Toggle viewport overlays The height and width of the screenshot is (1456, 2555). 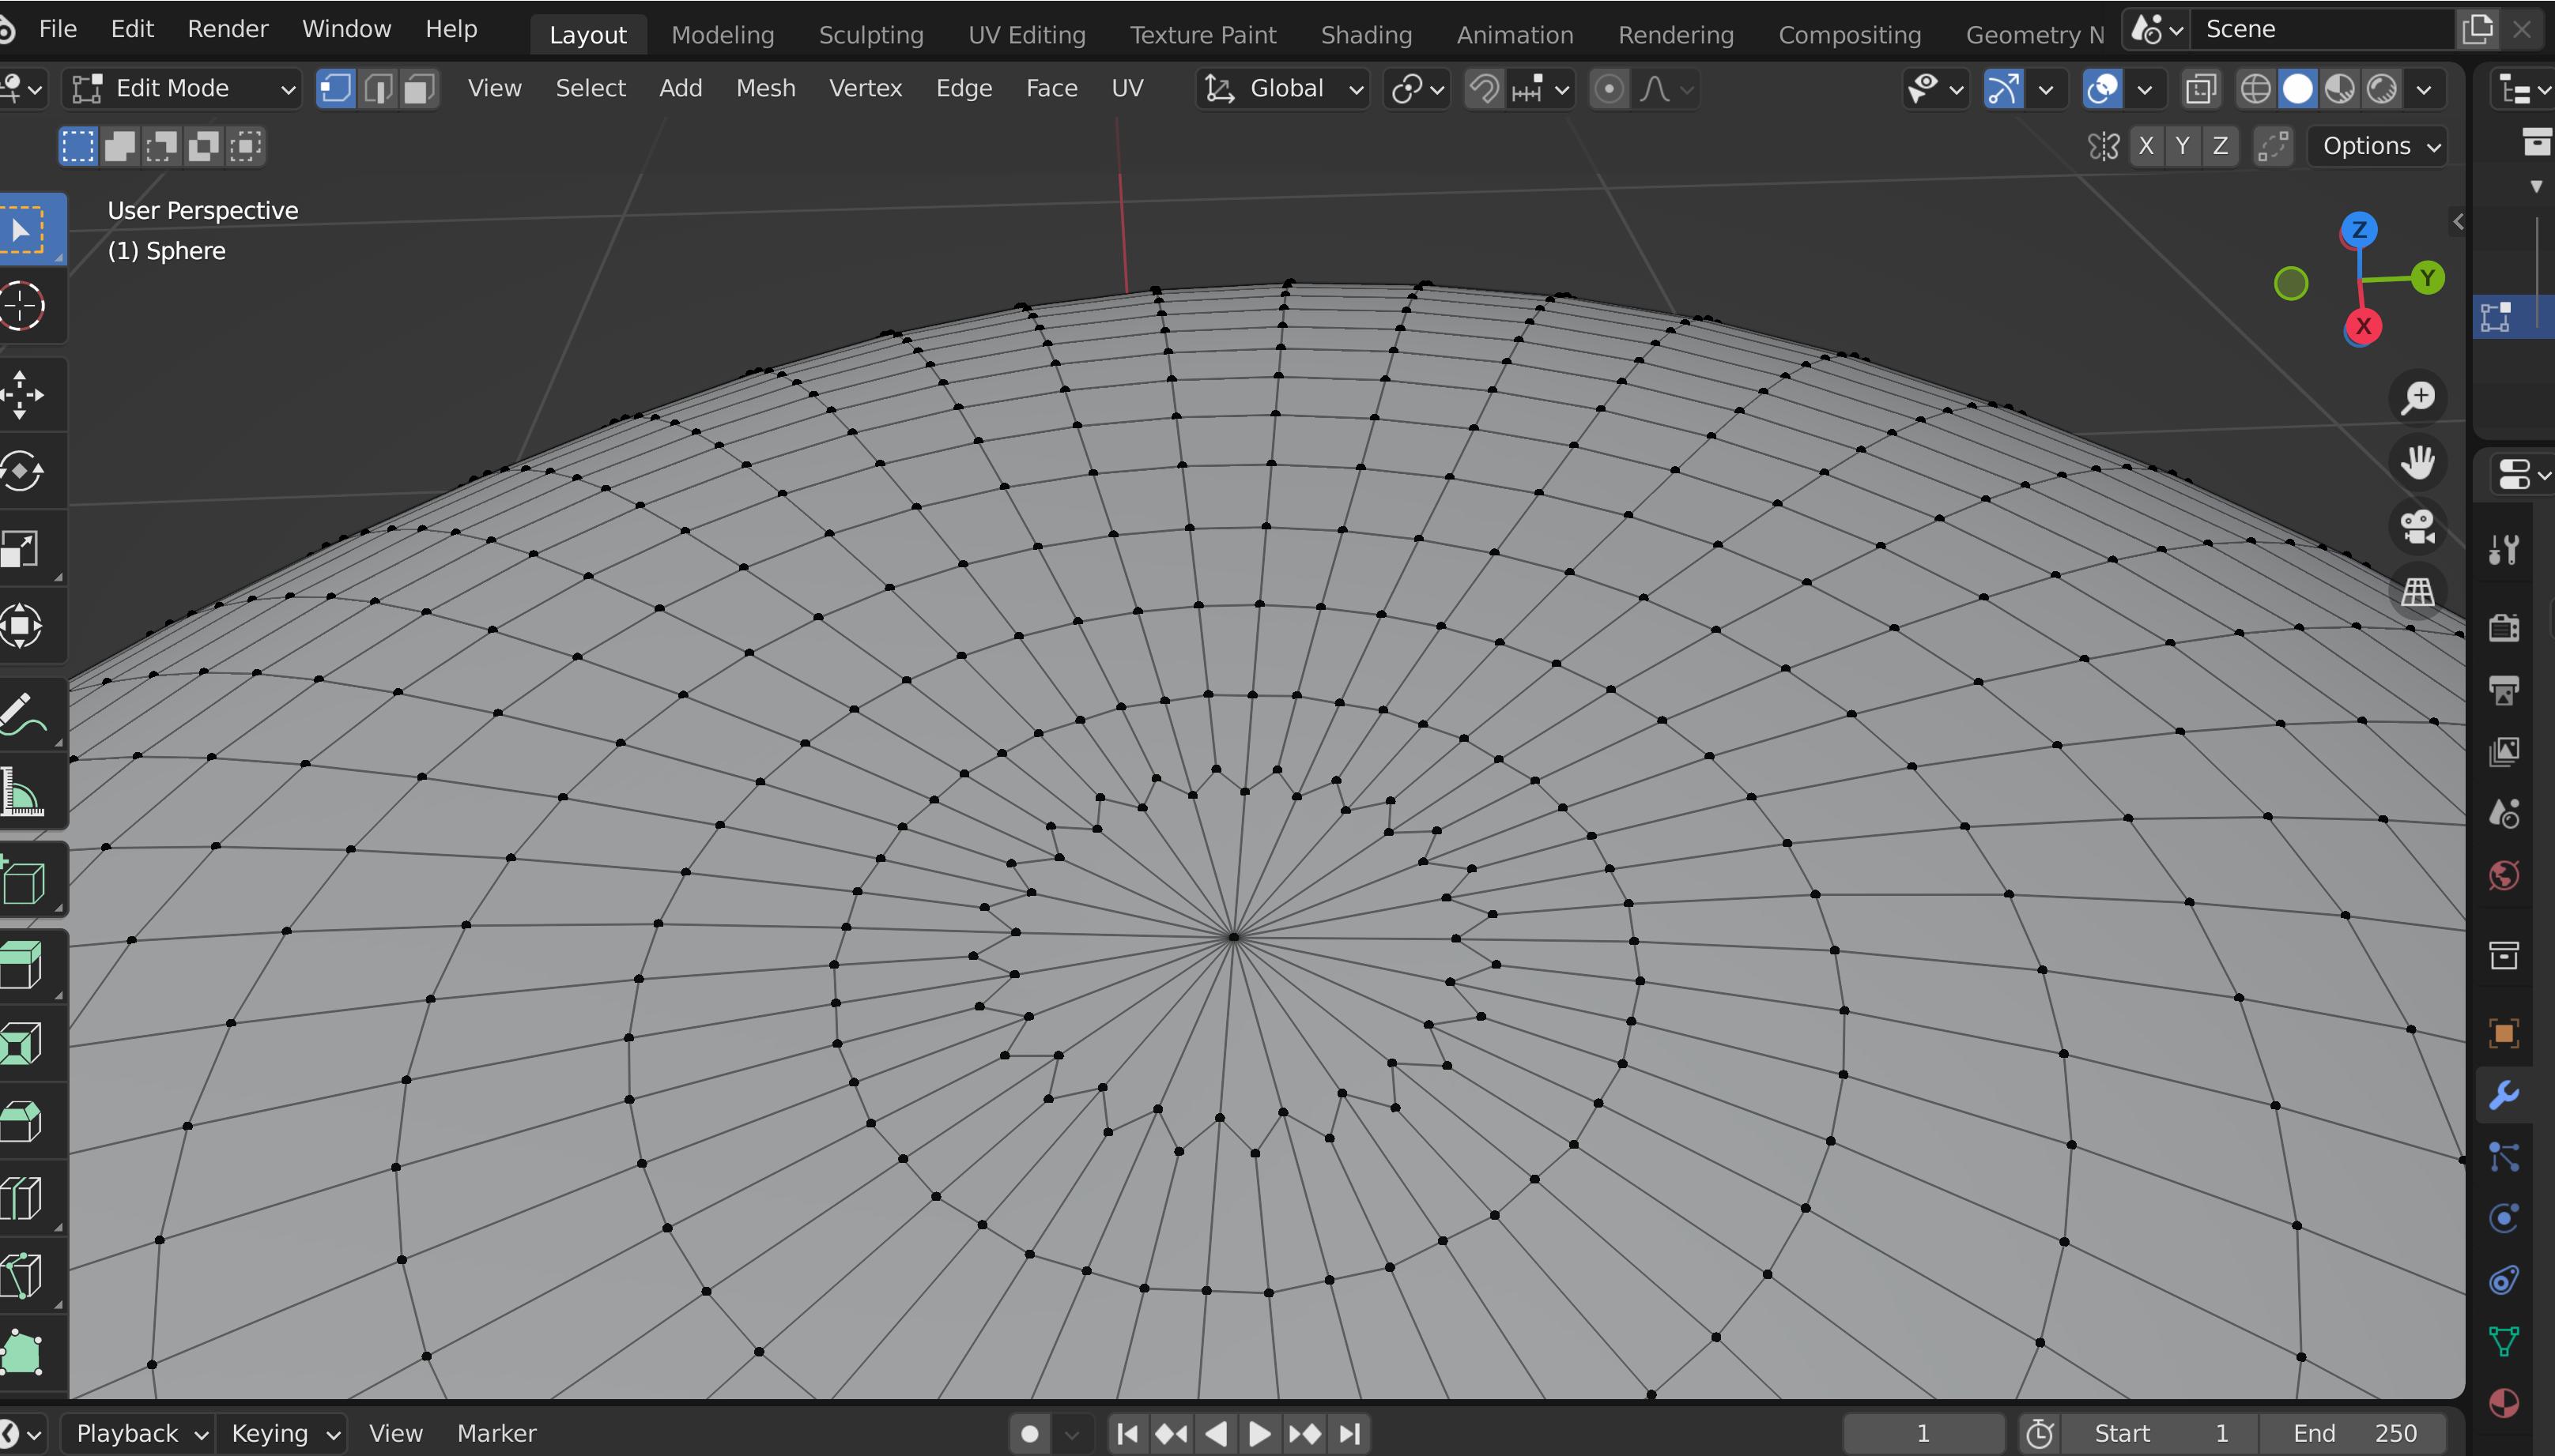[2103, 89]
